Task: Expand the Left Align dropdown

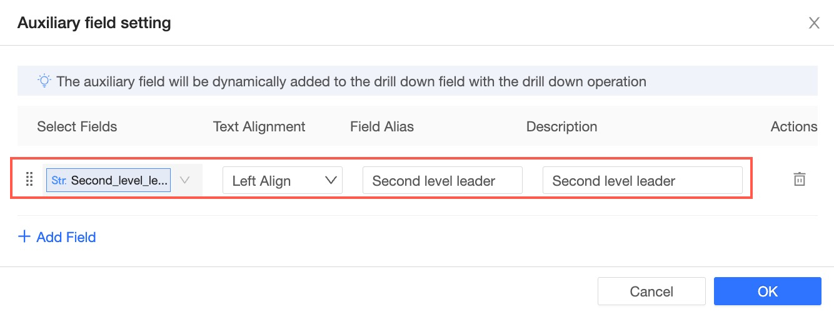Action: click(x=283, y=181)
